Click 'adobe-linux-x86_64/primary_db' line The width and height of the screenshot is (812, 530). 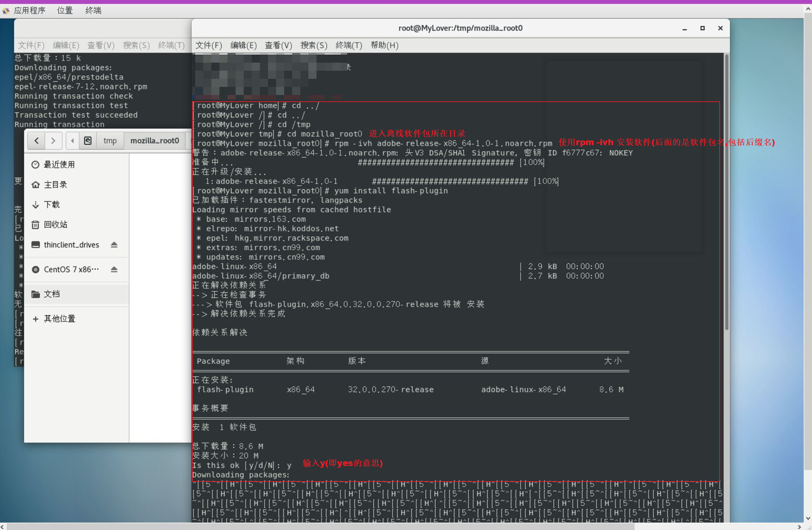coord(261,276)
